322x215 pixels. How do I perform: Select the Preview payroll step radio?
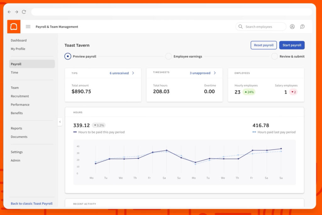point(68,56)
